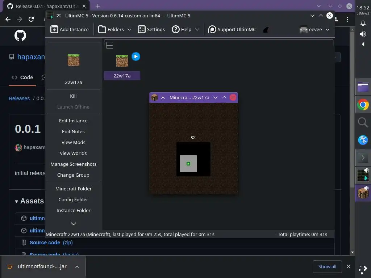Expand download item options chevron

coord(77,267)
